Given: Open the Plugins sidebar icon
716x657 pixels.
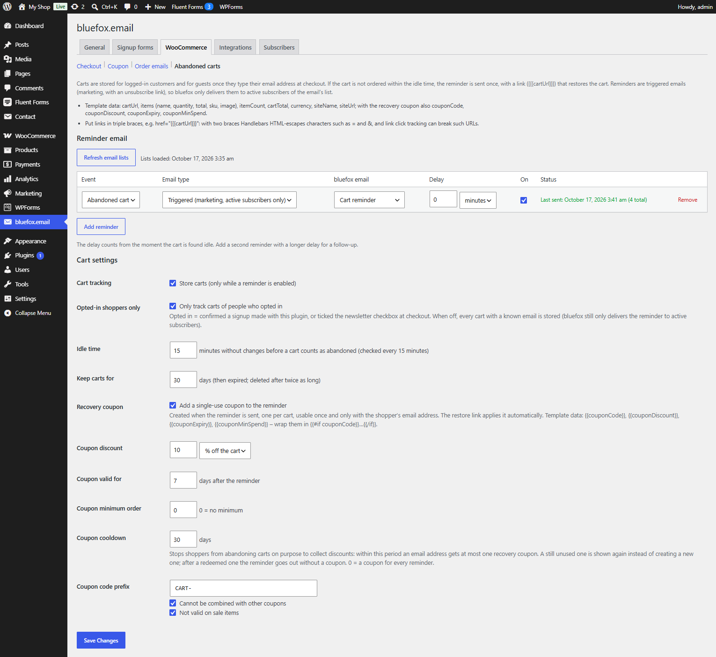Looking at the screenshot, I should pyautogui.click(x=7, y=255).
